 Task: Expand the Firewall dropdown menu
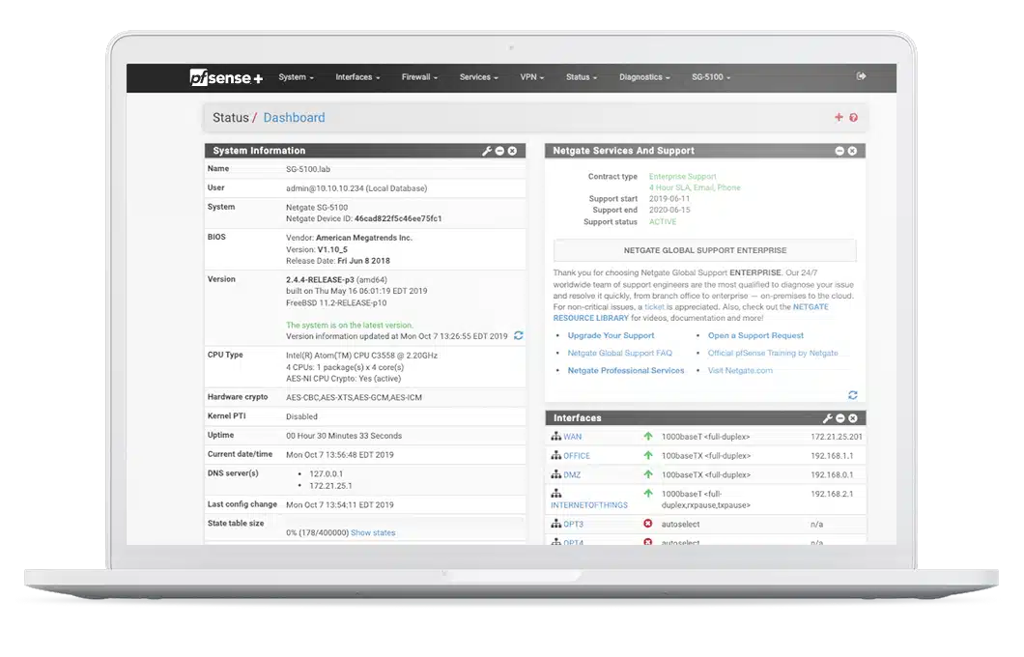[x=419, y=77]
